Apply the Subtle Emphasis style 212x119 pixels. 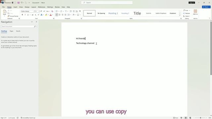coord(161,13)
